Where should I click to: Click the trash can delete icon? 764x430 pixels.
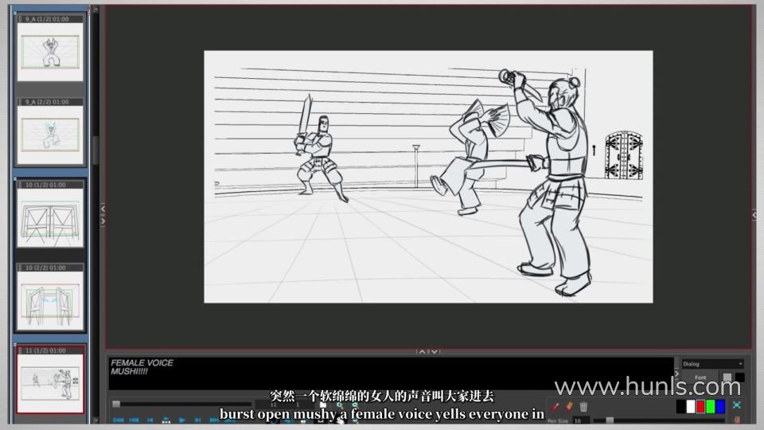coord(583,406)
